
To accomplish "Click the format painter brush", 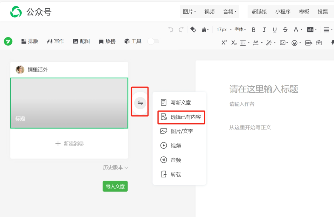I will tap(204, 30).
